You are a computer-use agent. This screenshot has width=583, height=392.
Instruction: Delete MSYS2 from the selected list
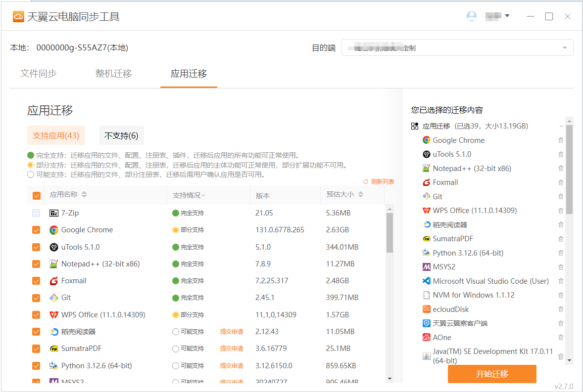click(x=561, y=267)
